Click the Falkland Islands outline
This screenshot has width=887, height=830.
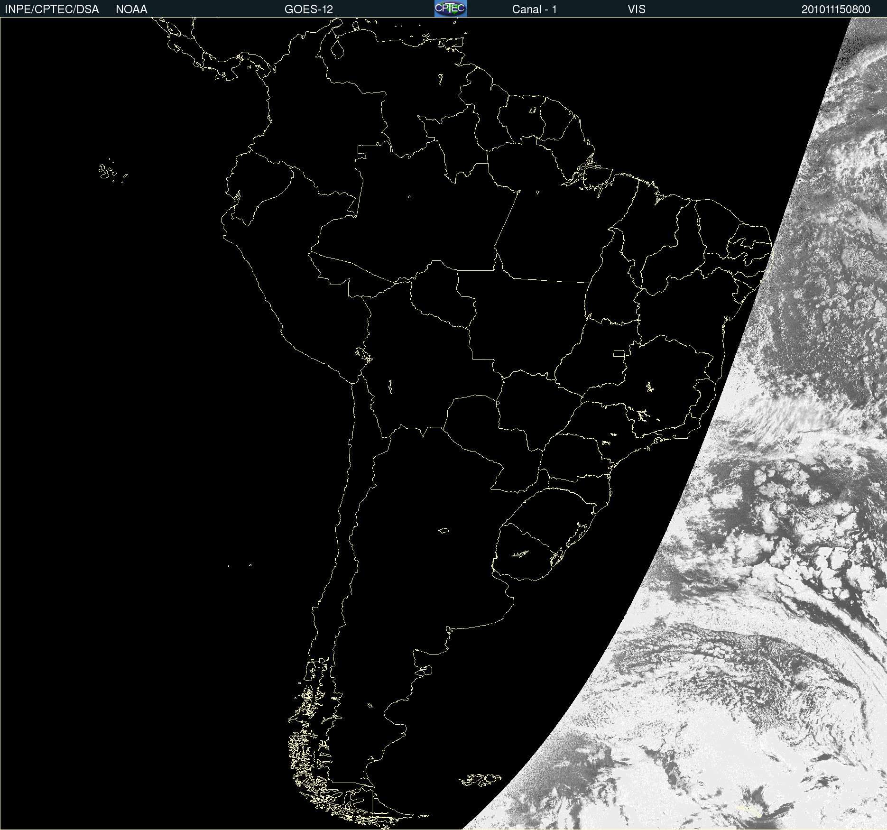click(x=480, y=779)
